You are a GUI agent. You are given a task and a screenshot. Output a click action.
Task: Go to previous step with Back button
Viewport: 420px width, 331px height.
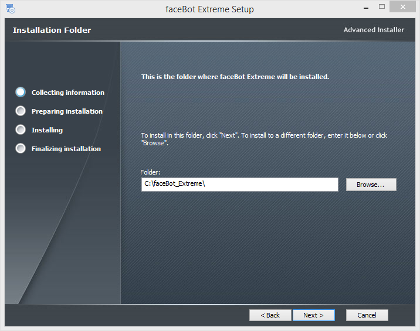pyautogui.click(x=270, y=315)
